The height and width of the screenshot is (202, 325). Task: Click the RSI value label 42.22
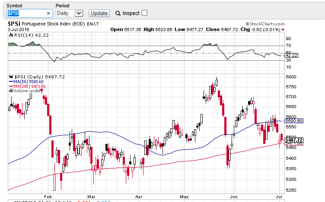tap(291, 56)
